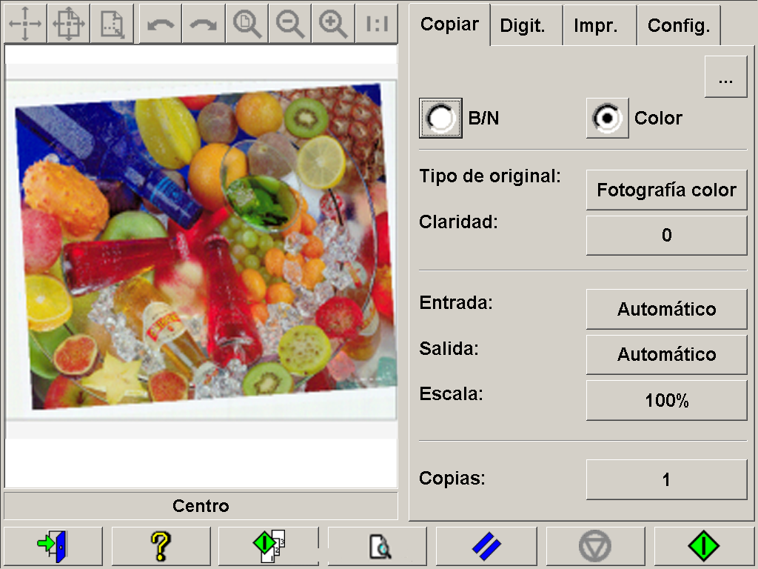Click the blue reset stripes icon
This screenshot has width=758, height=569.
coord(486,546)
